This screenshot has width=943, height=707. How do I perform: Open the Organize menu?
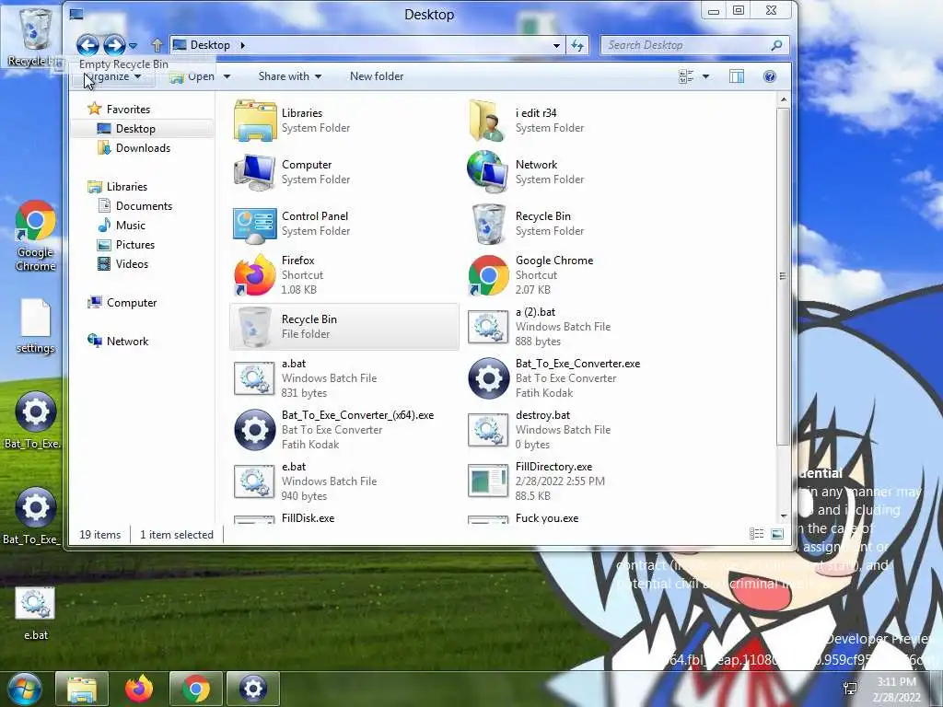(112, 76)
